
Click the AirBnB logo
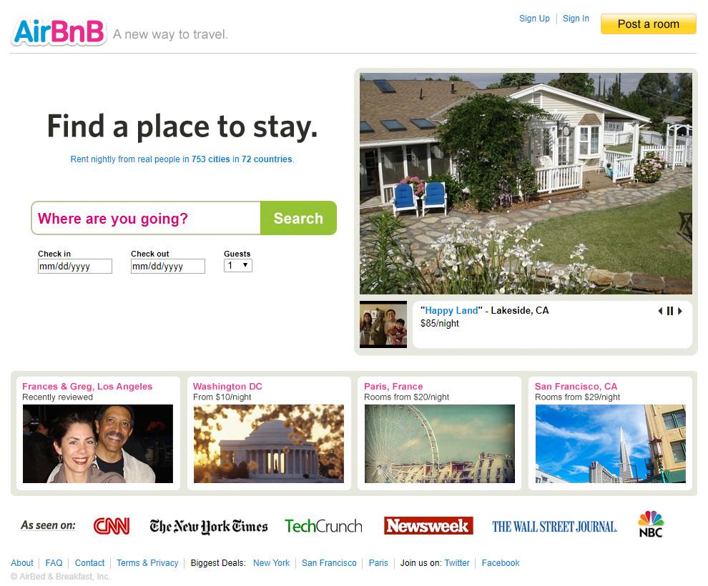pos(59,31)
